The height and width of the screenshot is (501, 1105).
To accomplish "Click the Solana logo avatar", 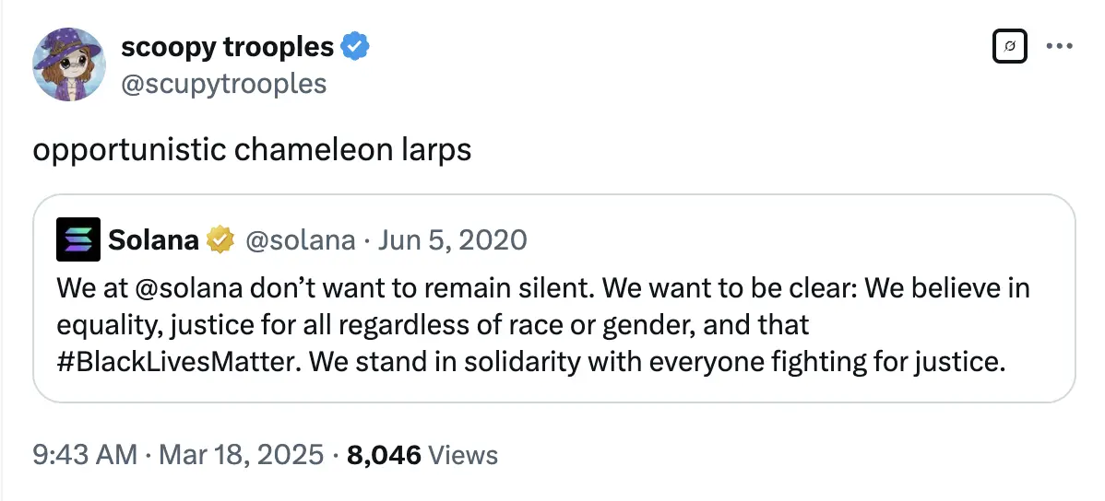I will (x=78, y=240).
